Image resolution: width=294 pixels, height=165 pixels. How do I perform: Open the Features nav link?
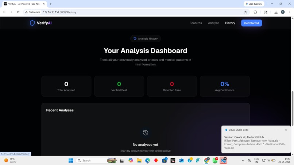pyautogui.click(x=196, y=23)
